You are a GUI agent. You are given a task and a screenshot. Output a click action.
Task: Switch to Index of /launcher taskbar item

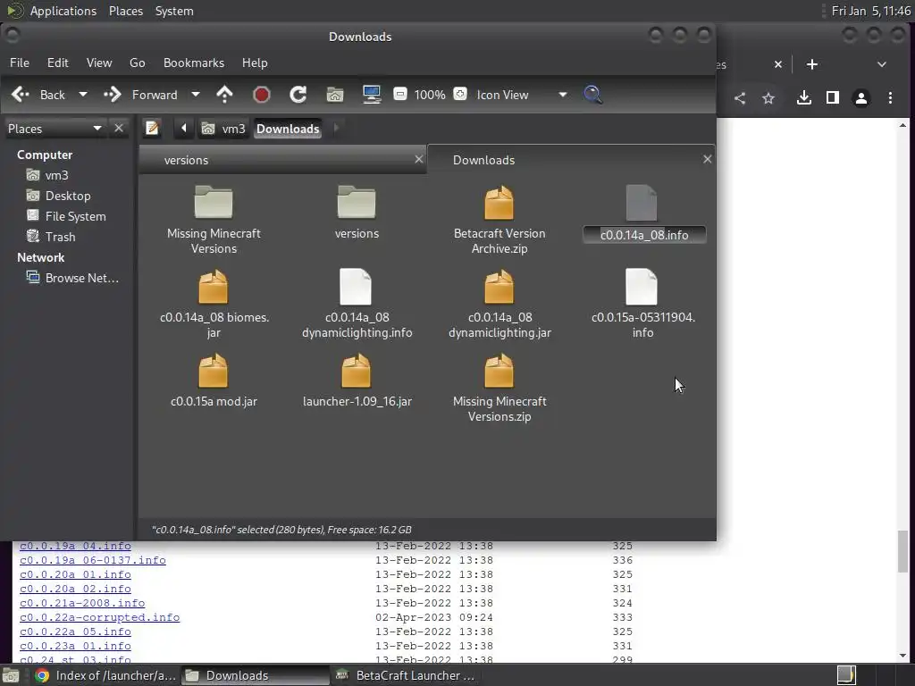(x=105, y=675)
